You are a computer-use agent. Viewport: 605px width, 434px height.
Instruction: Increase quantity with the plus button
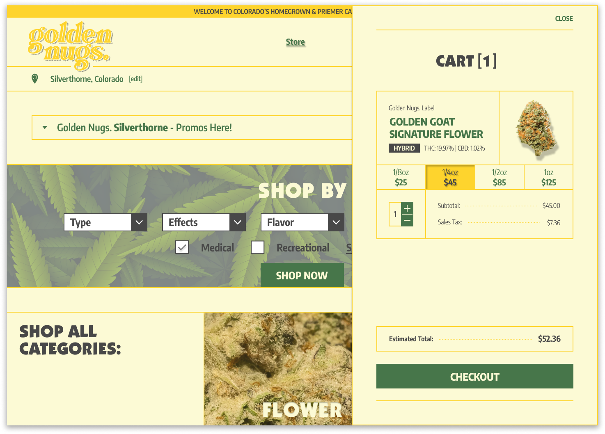[x=407, y=208]
